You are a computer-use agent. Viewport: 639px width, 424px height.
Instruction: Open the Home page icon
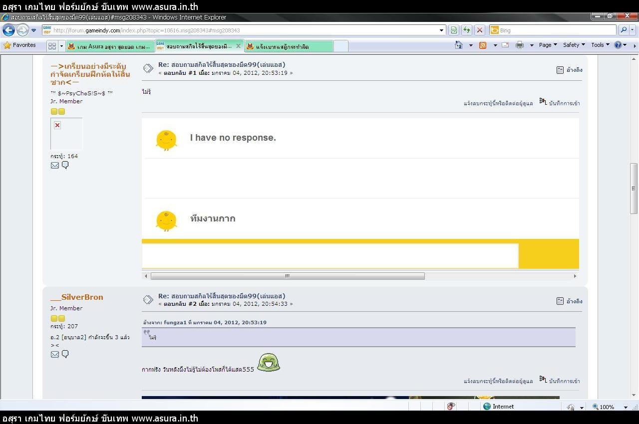[458, 45]
